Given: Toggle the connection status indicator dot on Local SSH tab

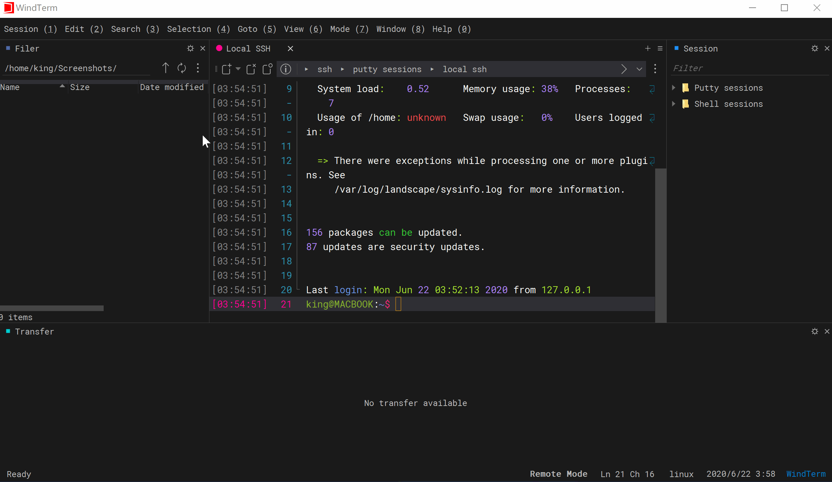Looking at the screenshot, I should 219,48.
